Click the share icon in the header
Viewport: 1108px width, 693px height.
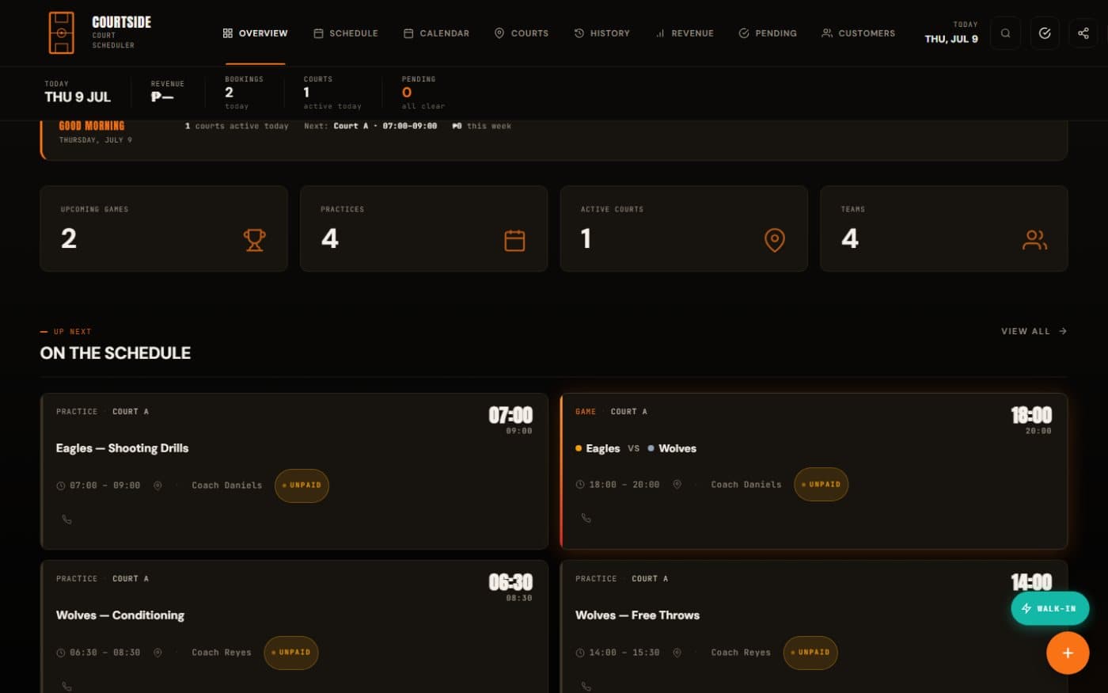pos(1083,33)
